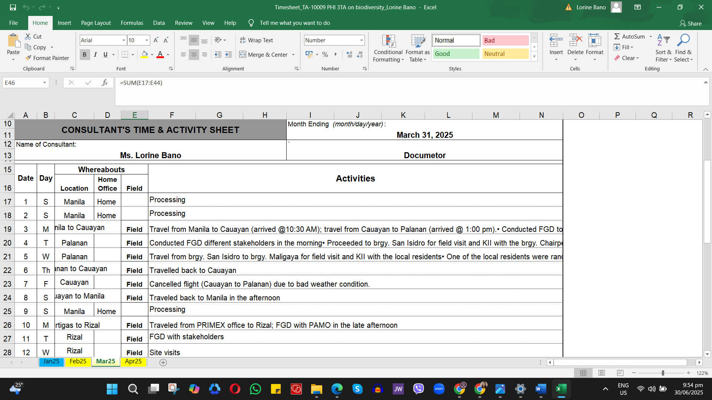The width and height of the screenshot is (712, 400).
Task: Click Percent Style icon
Action: click(325, 54)
